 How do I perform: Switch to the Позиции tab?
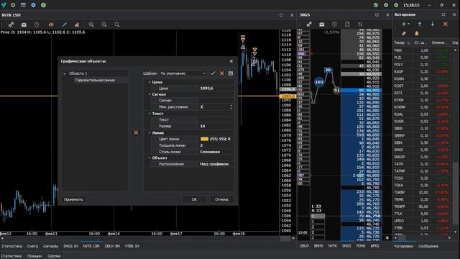click(34, 256)
